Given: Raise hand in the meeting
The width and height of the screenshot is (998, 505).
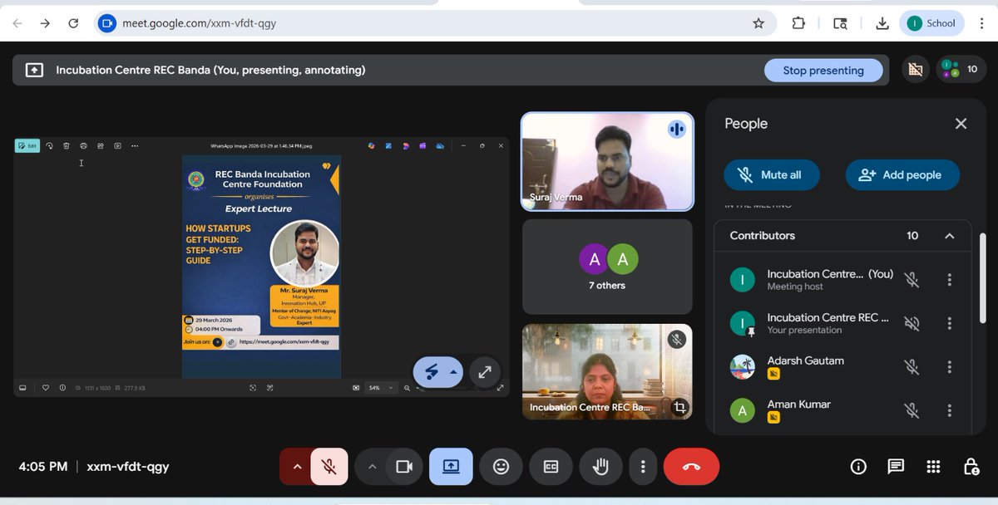Looking at the screenshot, I should coord(600,467).
